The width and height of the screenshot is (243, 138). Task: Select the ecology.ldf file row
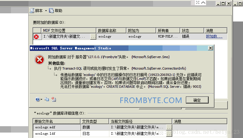(130, 134)
